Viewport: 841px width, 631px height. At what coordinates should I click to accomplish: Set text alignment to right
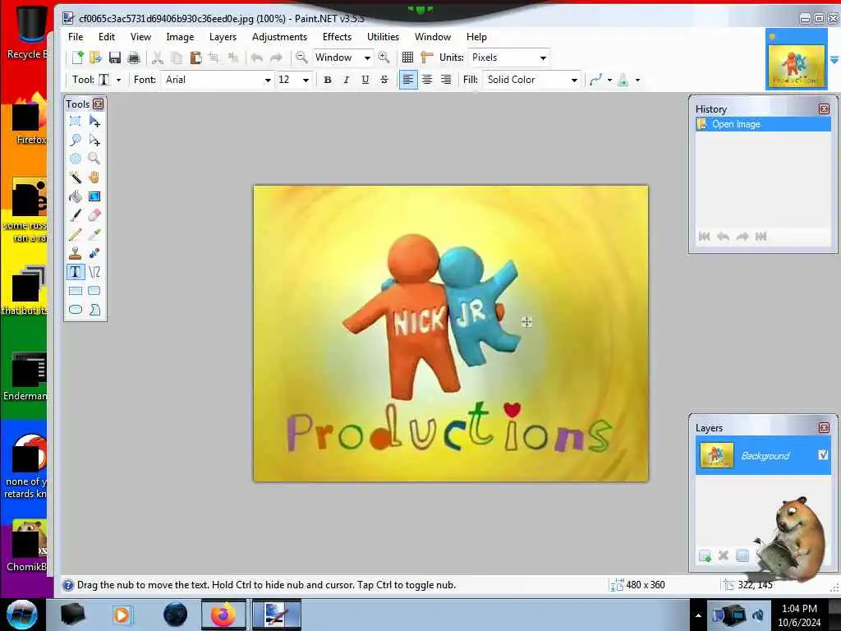[x=446, y=80]
